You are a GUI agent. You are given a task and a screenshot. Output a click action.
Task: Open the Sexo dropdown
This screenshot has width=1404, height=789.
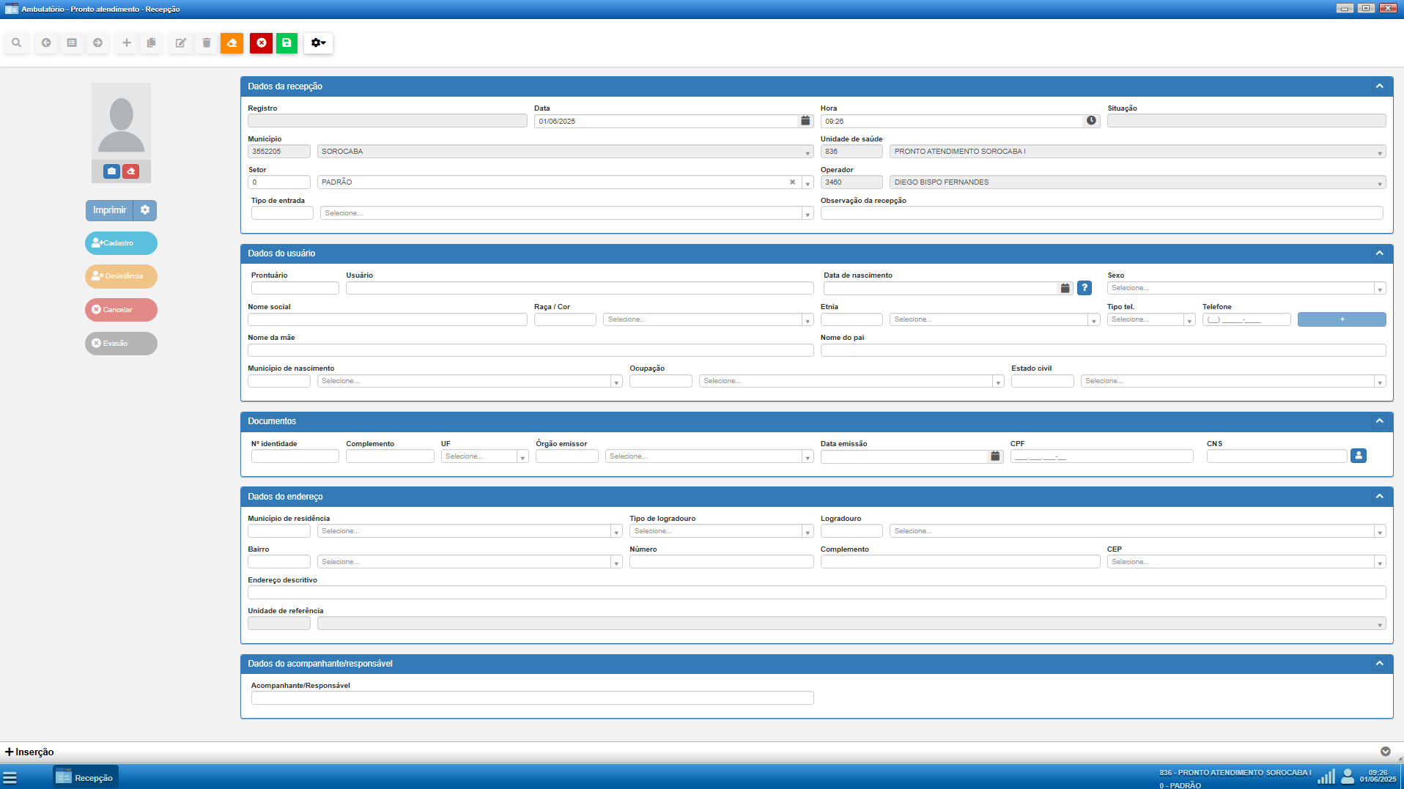tap(1245, 289)
